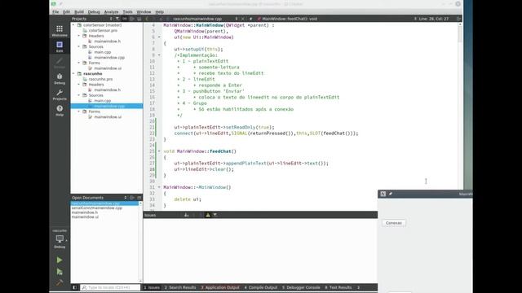522x293 pixels.
Task: Split the Open Documents panel
Action: 132,198
